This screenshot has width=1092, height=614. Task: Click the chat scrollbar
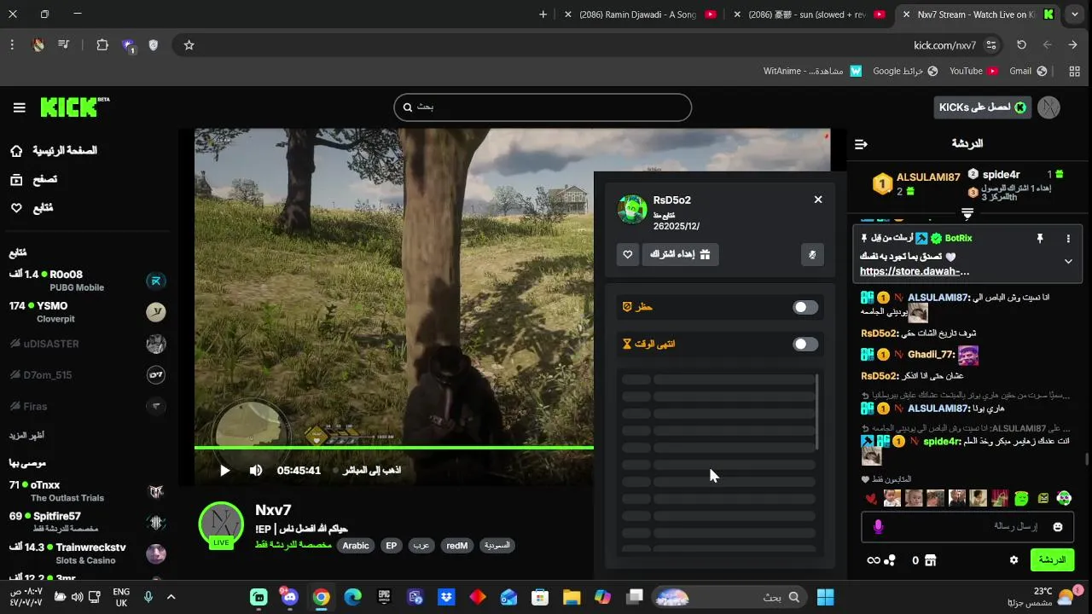pos(1086,459)
